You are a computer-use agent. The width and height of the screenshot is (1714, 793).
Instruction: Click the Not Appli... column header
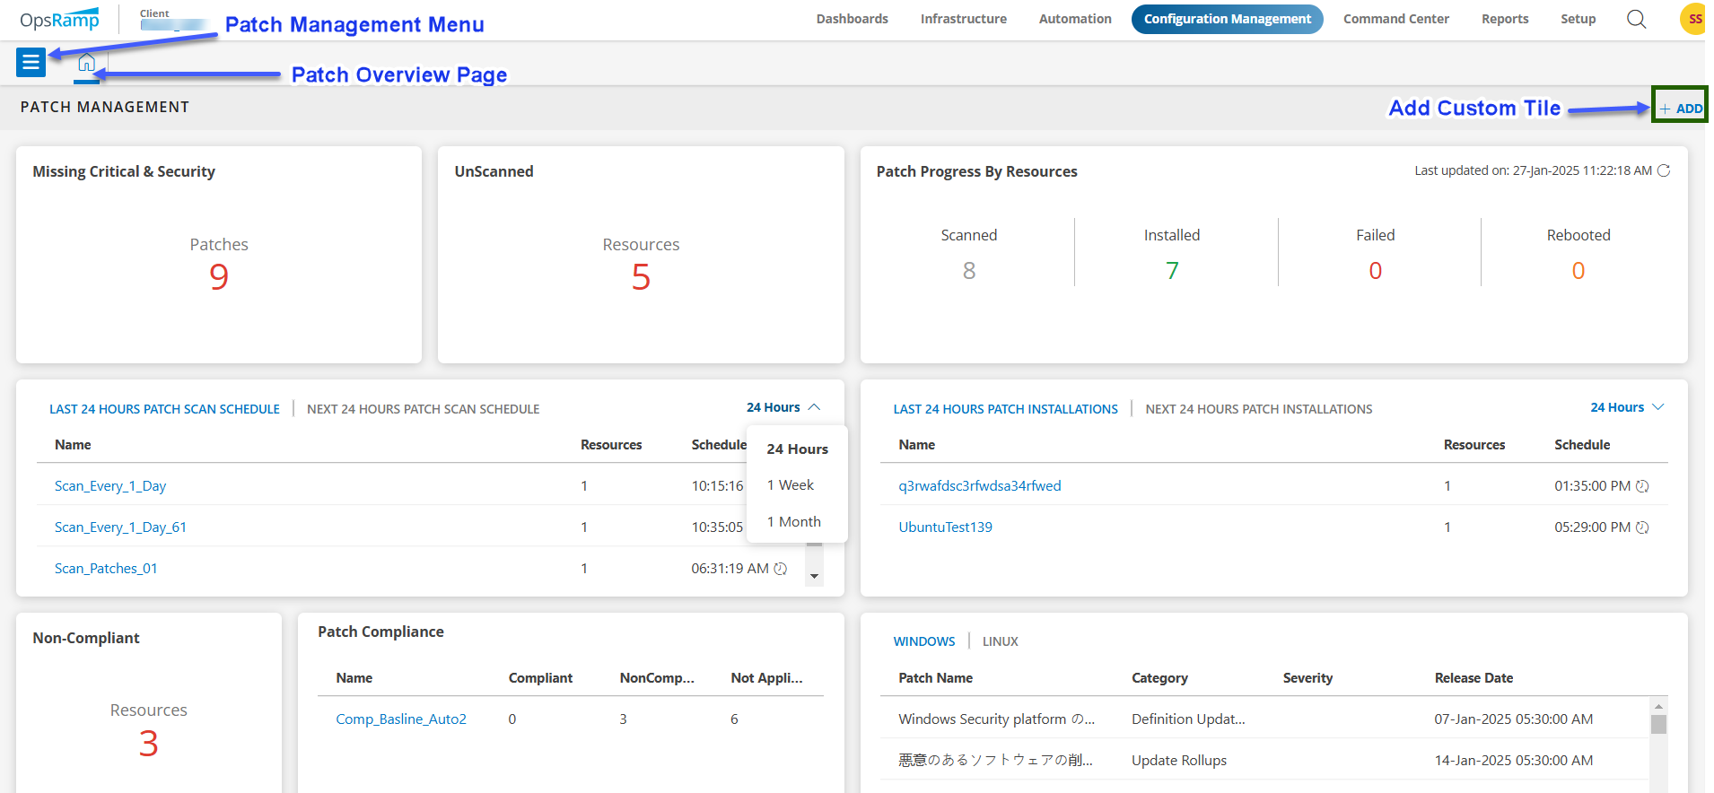pyautogui.click(x=766, y=678)
